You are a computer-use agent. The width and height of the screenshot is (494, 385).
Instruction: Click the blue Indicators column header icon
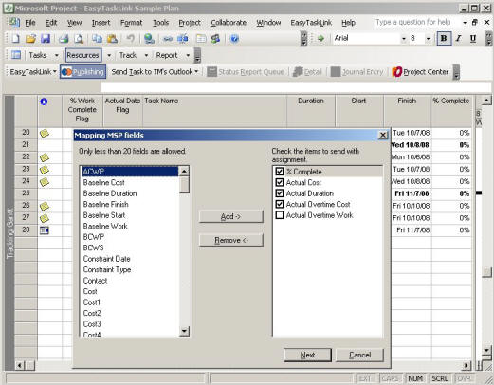pos(44,101)
